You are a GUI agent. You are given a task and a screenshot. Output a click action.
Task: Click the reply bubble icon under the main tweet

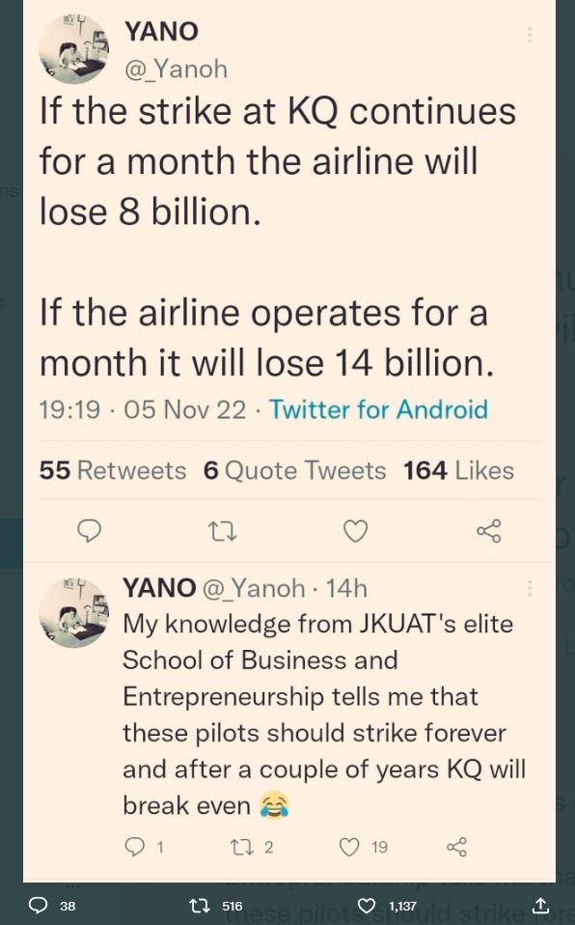(90, 531)
